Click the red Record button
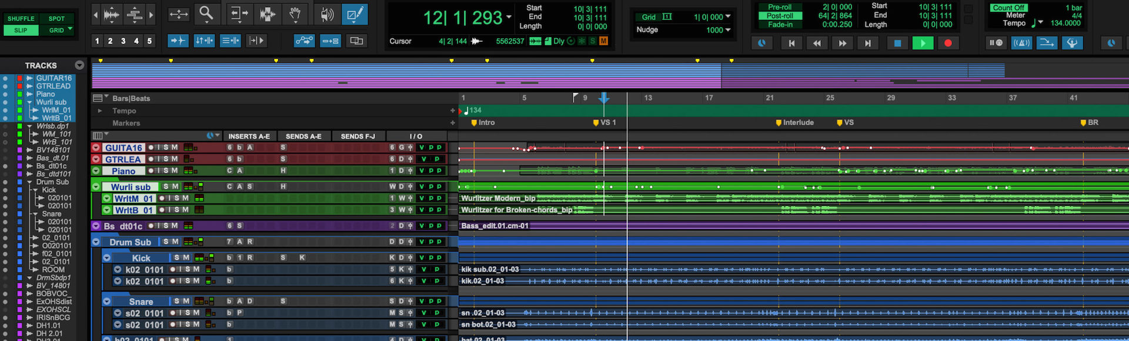This screenshot has width=1129, height=341. [948, 43]
